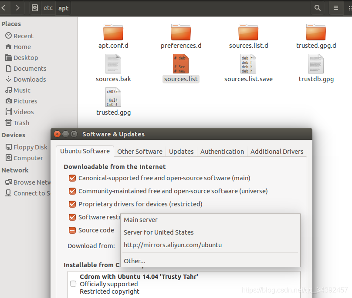
Task: Choose mirrors.aliyun.com/ubuntu server option
Action: 210,245
